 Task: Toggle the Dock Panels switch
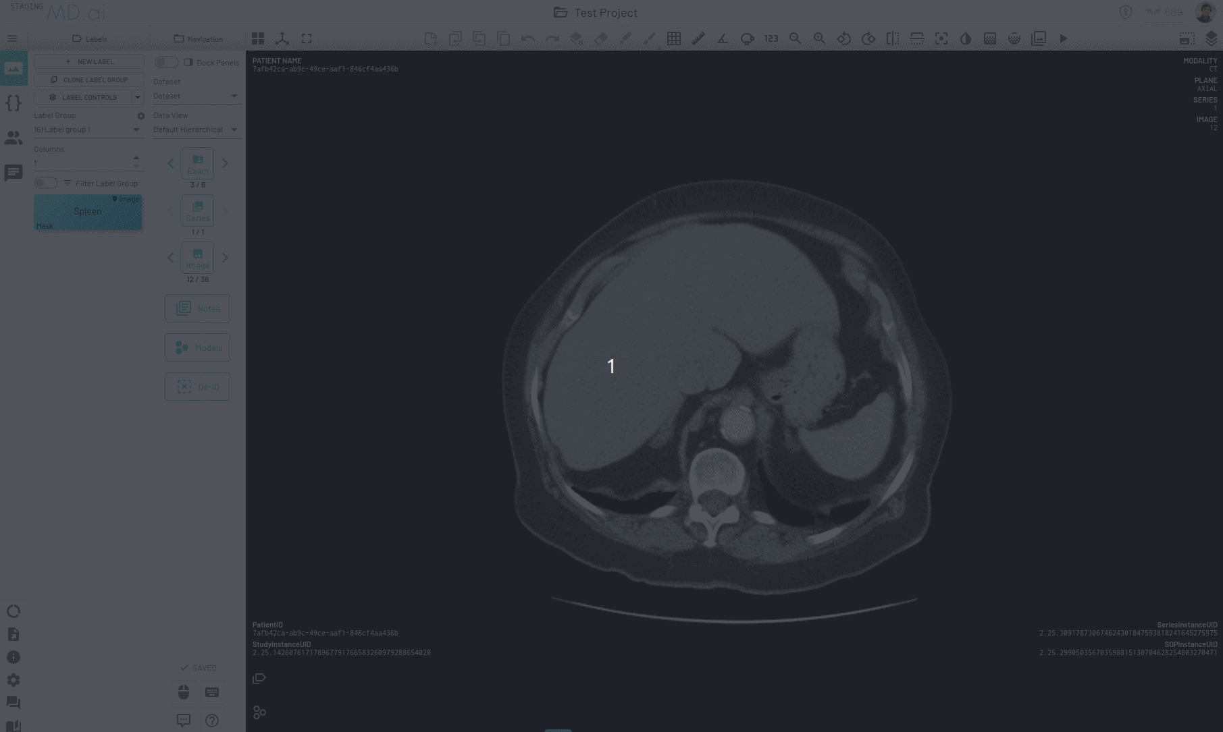point(166,63)
